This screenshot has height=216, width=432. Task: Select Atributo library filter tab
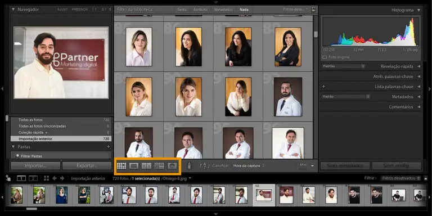click(x=200, y=10)
